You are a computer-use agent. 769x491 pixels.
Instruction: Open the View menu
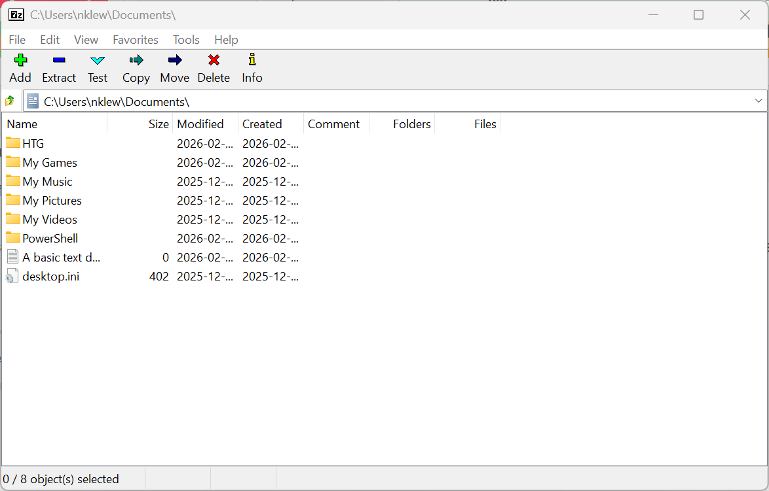[x=86, y=40]
